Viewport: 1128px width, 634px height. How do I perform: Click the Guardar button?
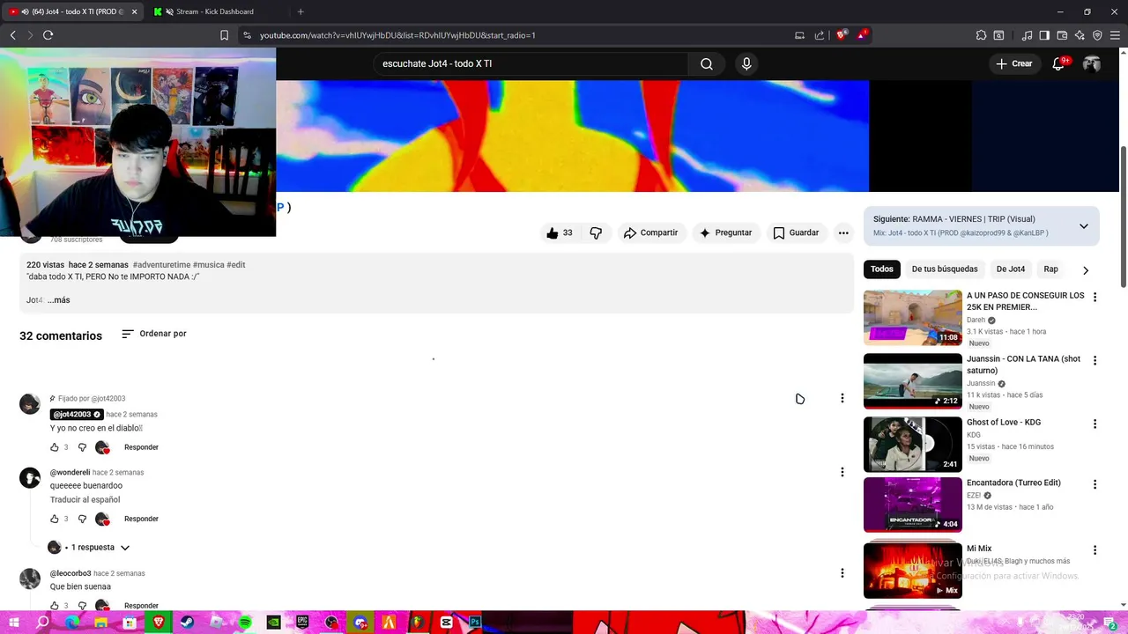pyautogui.click(x=796, y=232)
